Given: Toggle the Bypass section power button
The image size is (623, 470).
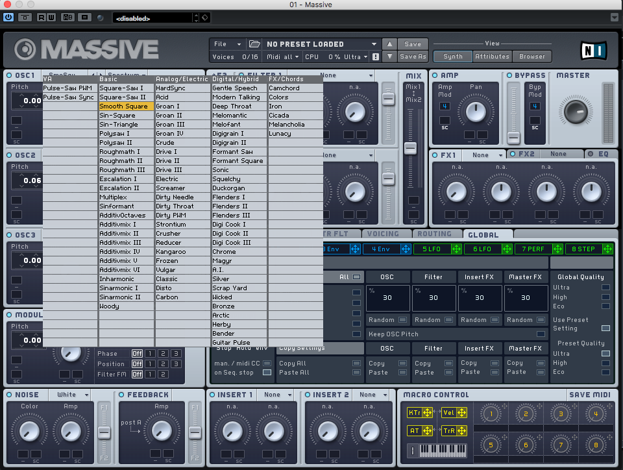Looking at the screenshot, I should click(509, 75).
